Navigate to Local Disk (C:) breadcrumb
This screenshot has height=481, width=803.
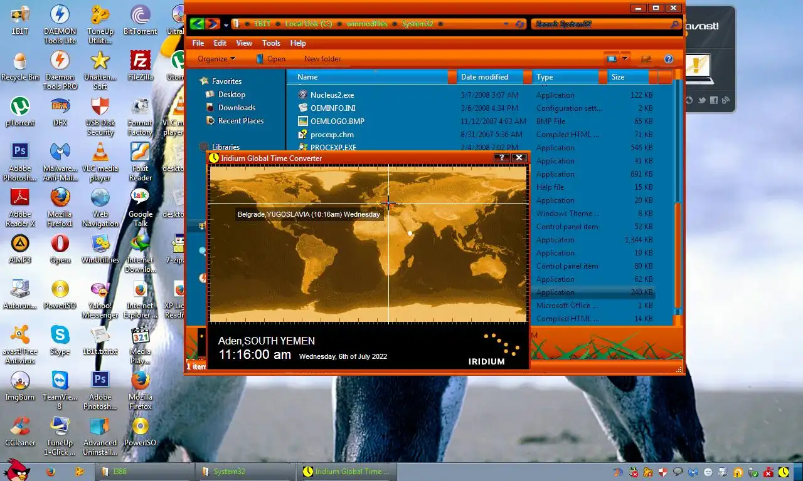pyautogui.click(x=308, y=24)
